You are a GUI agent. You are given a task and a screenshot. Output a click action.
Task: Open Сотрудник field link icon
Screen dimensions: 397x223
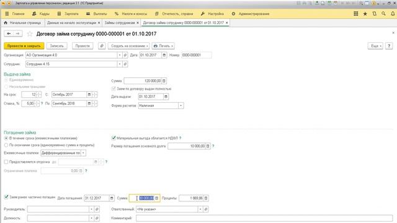click(x=125, y=64)
